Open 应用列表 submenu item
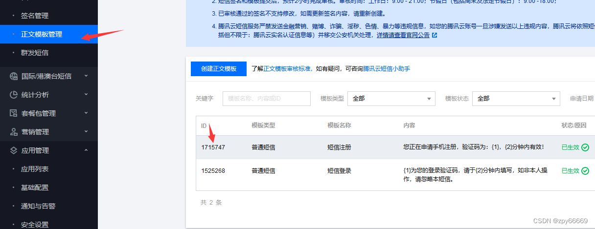This screenshot has width=595, height=229. coord(34,169)
